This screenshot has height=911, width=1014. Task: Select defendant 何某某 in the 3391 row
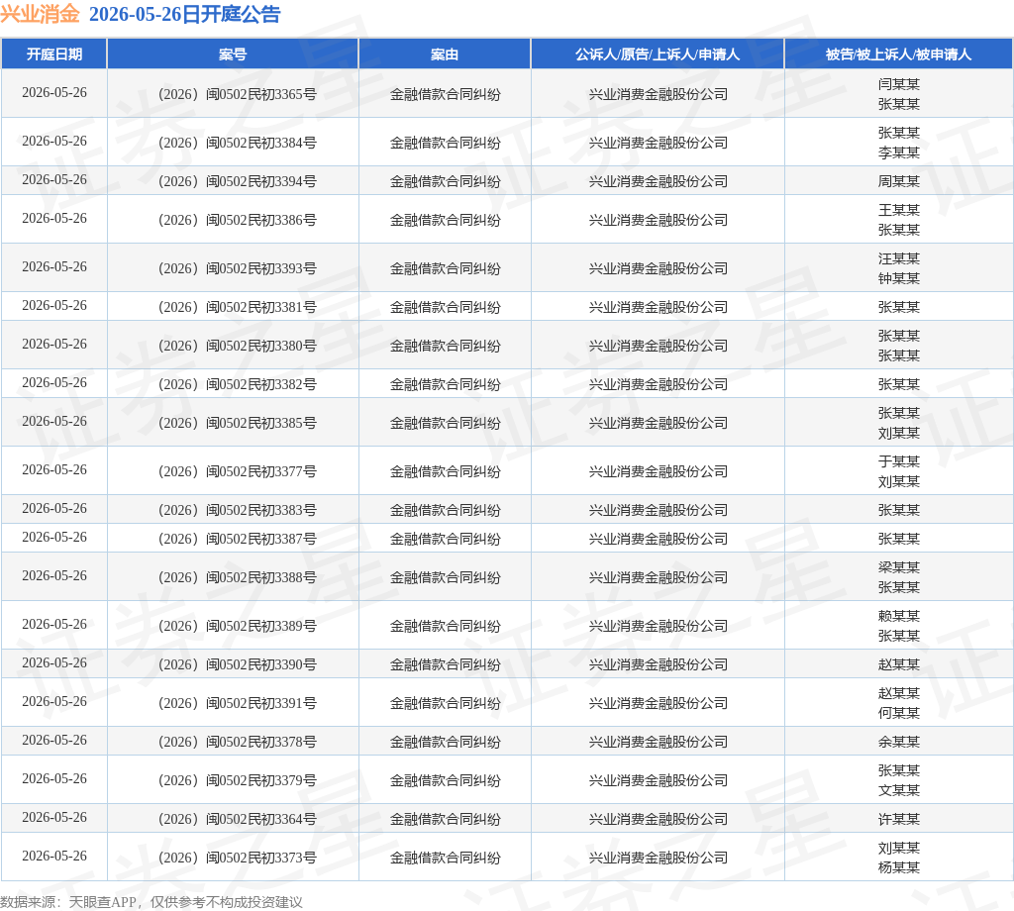tap(899, 713)
